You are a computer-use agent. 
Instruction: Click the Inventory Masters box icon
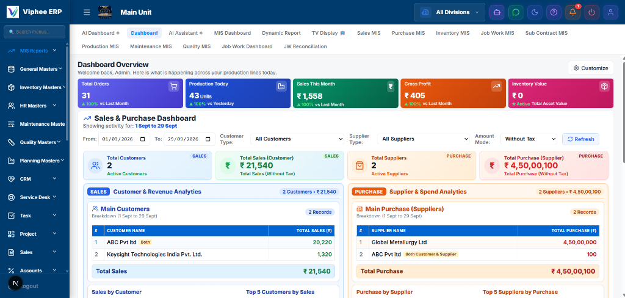point(11,87)
